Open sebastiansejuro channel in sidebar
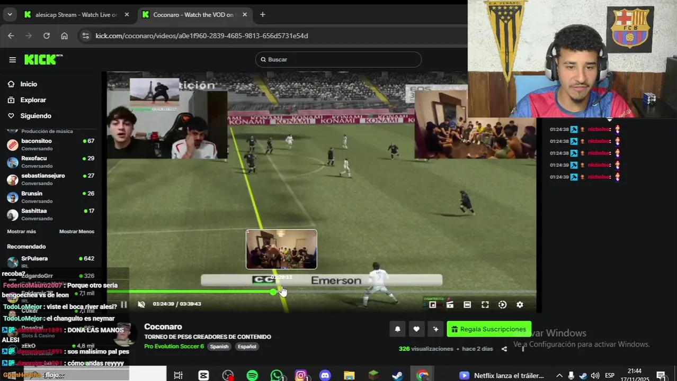Screen dimensions: 677x381 pyautogui.click(x=50, y=179)
